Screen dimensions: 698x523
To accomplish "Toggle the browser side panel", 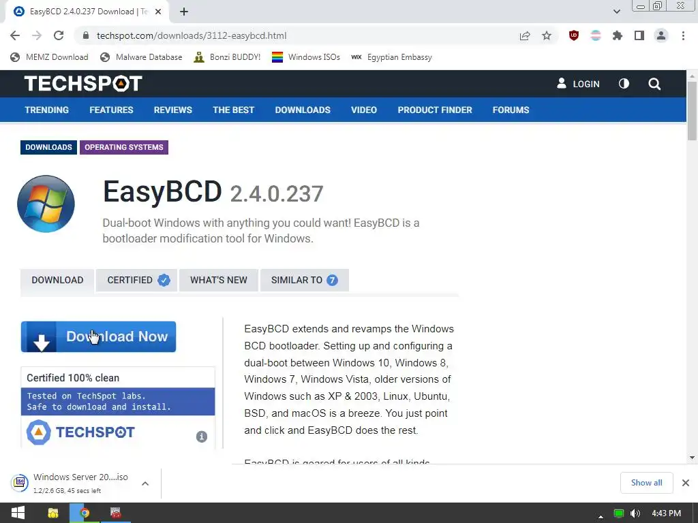I will tap(639, 35).
